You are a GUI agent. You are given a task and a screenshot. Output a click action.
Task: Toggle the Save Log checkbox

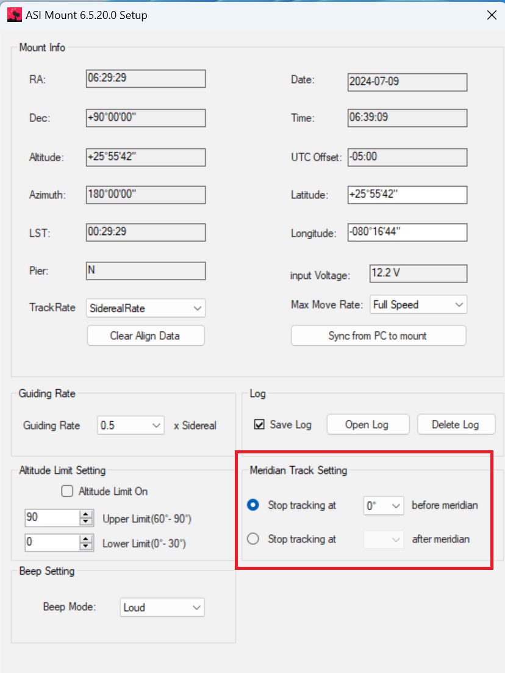tap(259, 425)
